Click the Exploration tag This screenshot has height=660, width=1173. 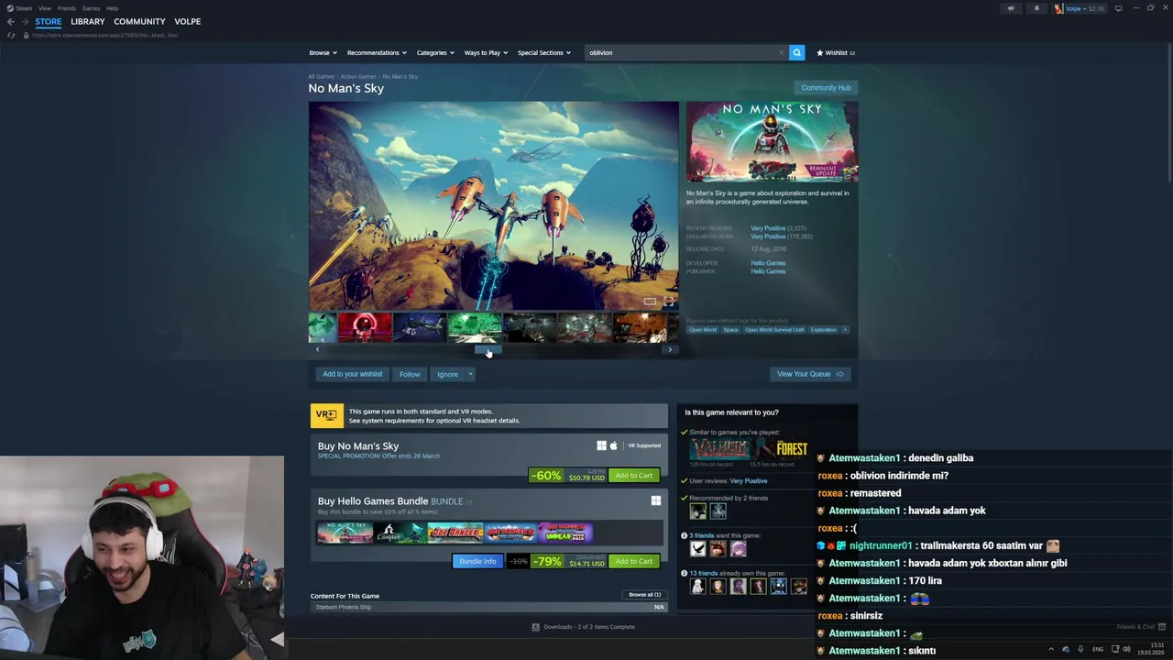[x=823, y=329]
